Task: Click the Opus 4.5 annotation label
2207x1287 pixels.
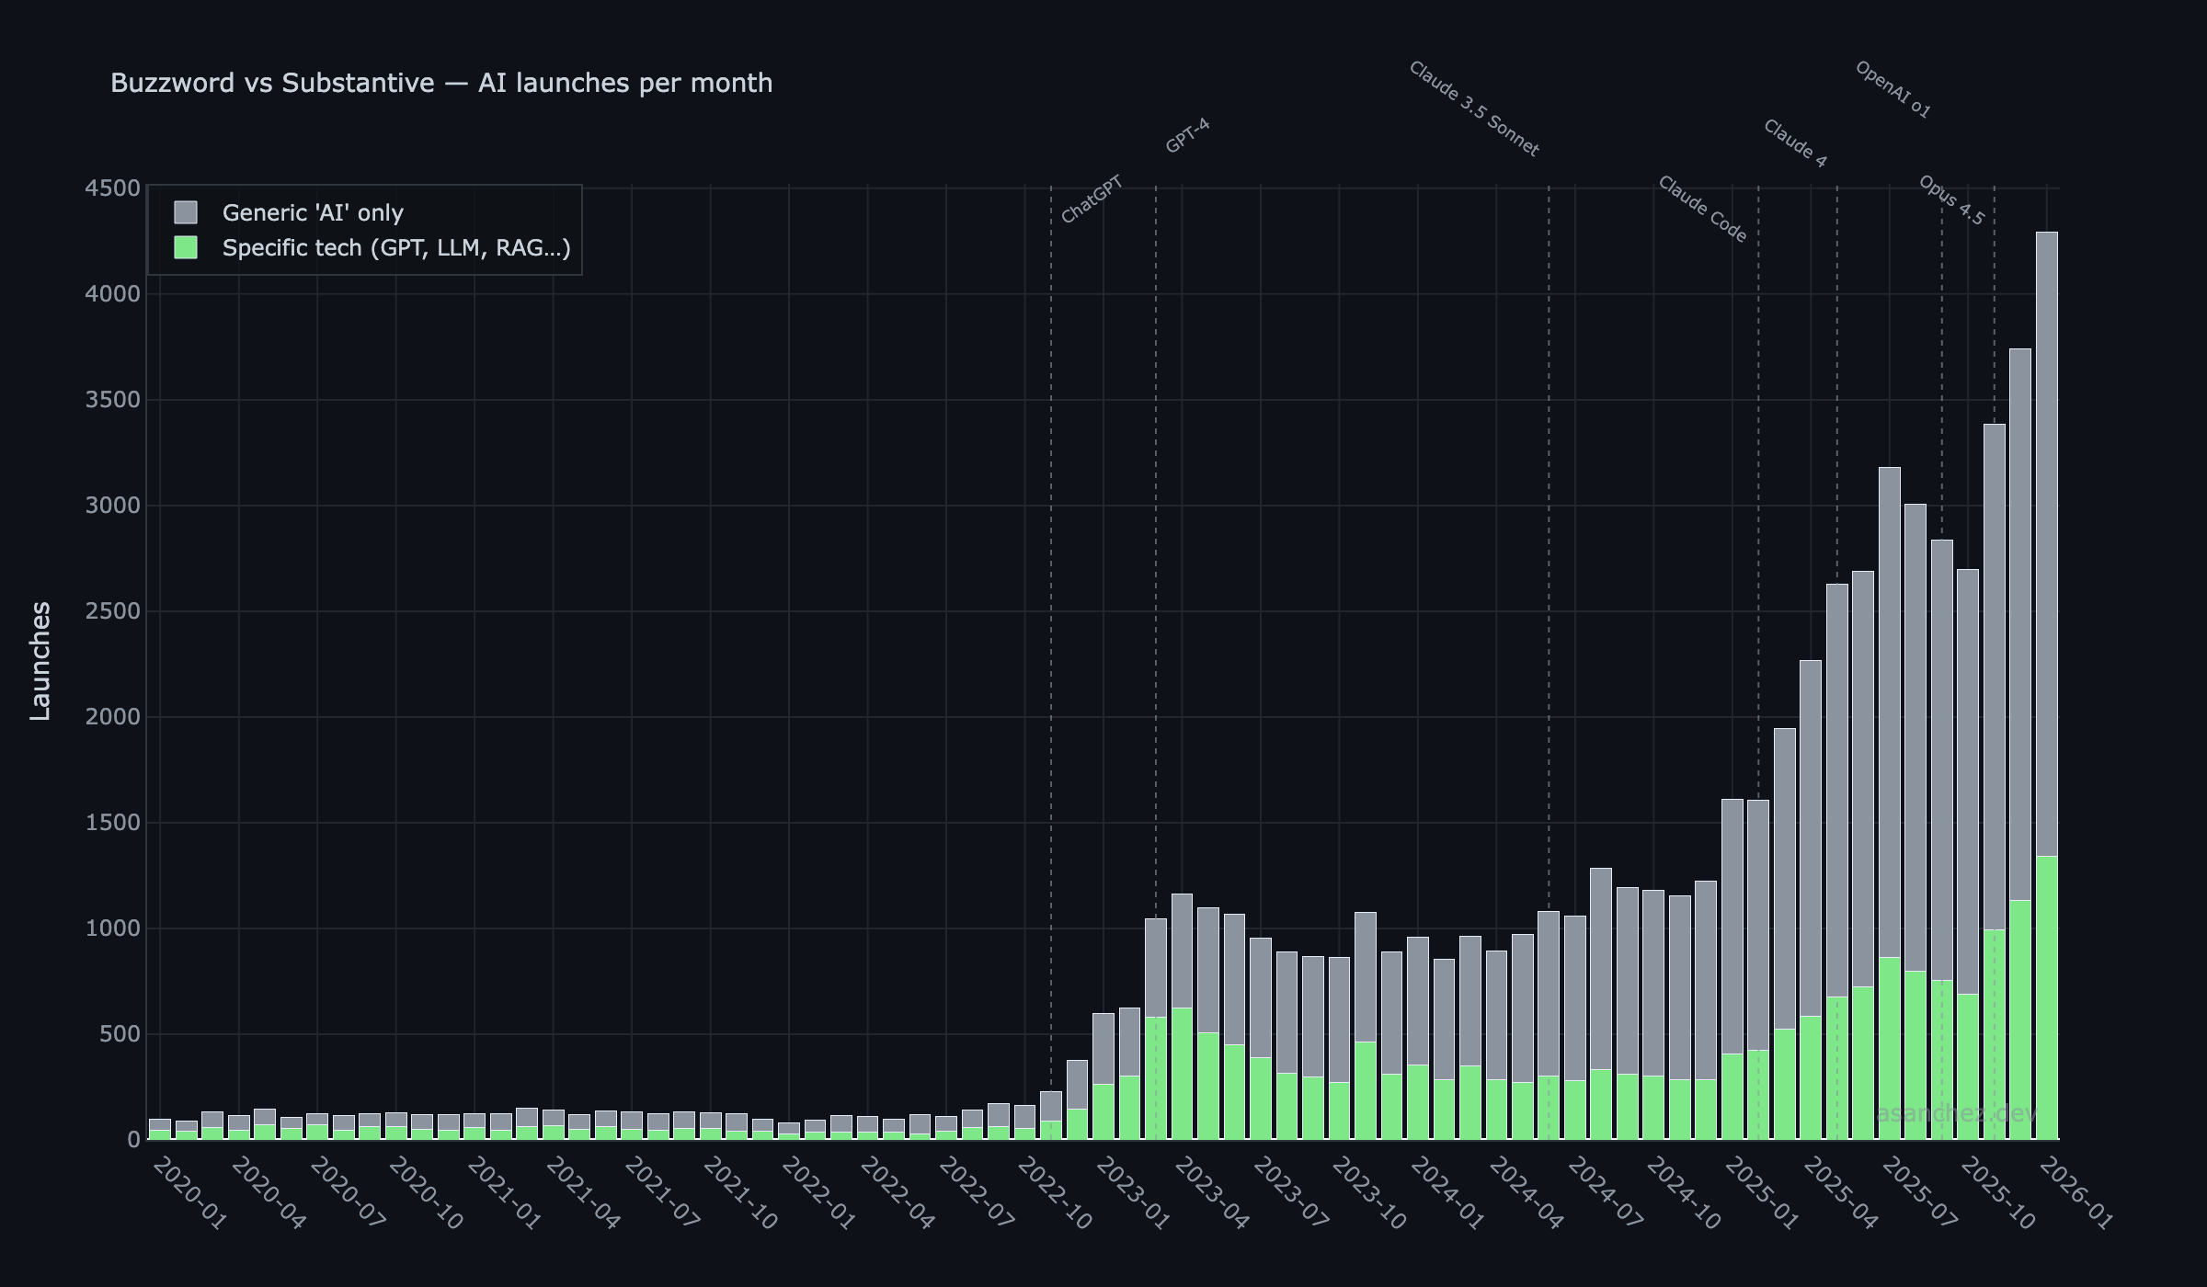Action: (x=1951, y=200)
